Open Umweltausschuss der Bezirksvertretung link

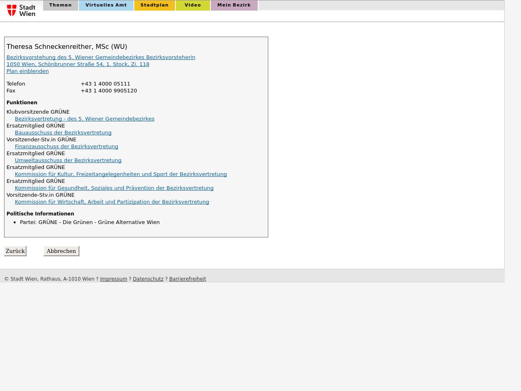[x=68, y=160]
